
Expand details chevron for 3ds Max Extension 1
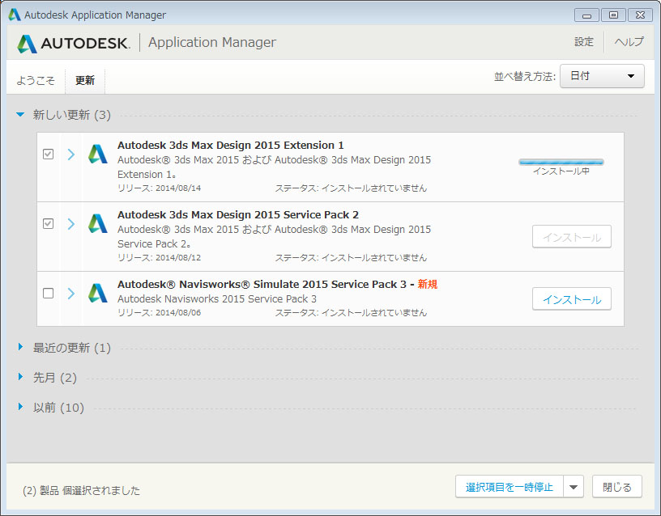coord(71,154)
